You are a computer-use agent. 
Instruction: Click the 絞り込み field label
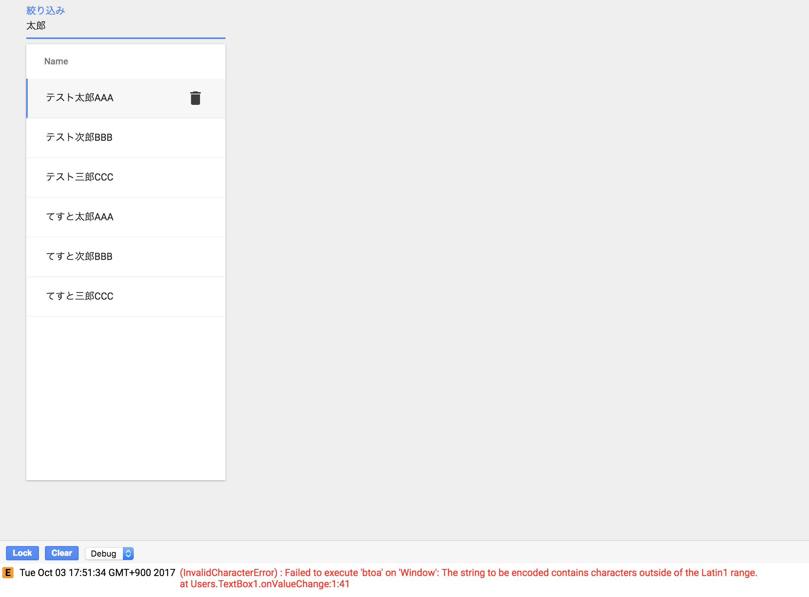pyautogui.click(x=46, y=10)
